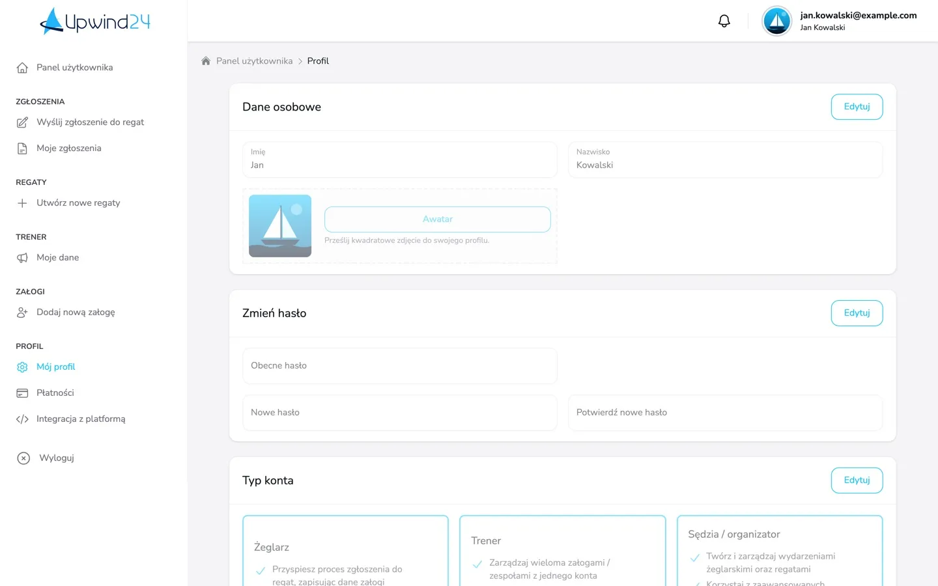Click Edytuj button in Typ konta section
This screenshot has width=938, height=586.
(857, 481)
